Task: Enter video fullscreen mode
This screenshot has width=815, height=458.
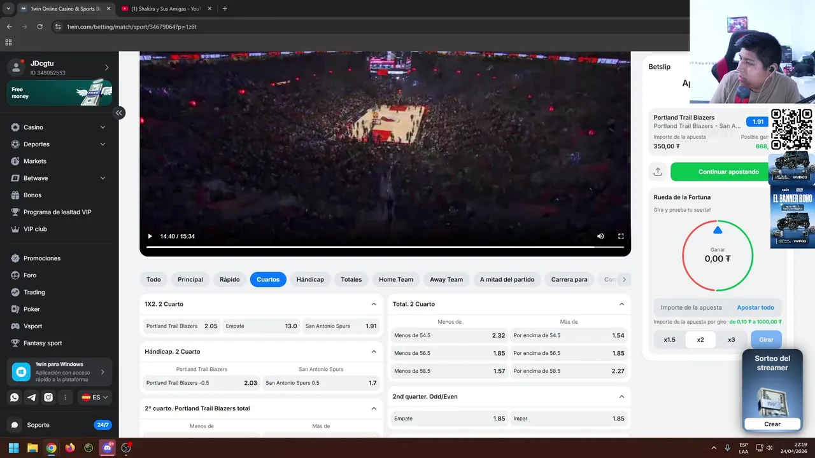Action: (621, 237)
